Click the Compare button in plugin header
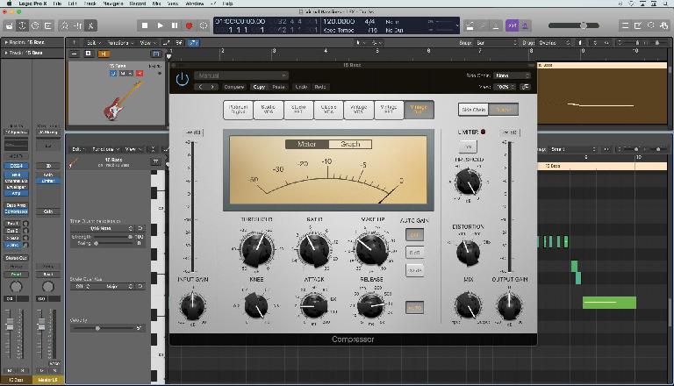Image resolution: width=674 pixels, height=386 pixels. 234,87
